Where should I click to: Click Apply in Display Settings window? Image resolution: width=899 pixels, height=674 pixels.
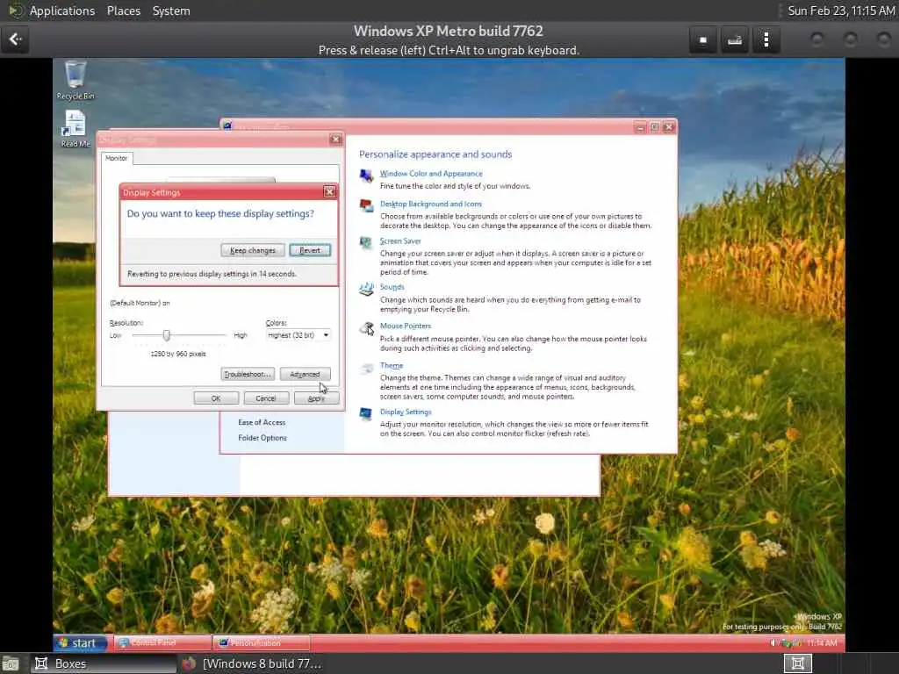pos(316,398)
